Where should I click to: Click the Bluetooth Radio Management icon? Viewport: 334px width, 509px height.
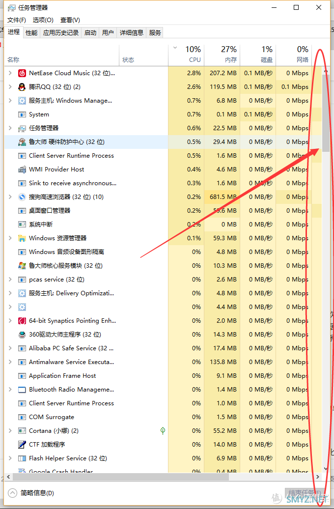[22, 390]
